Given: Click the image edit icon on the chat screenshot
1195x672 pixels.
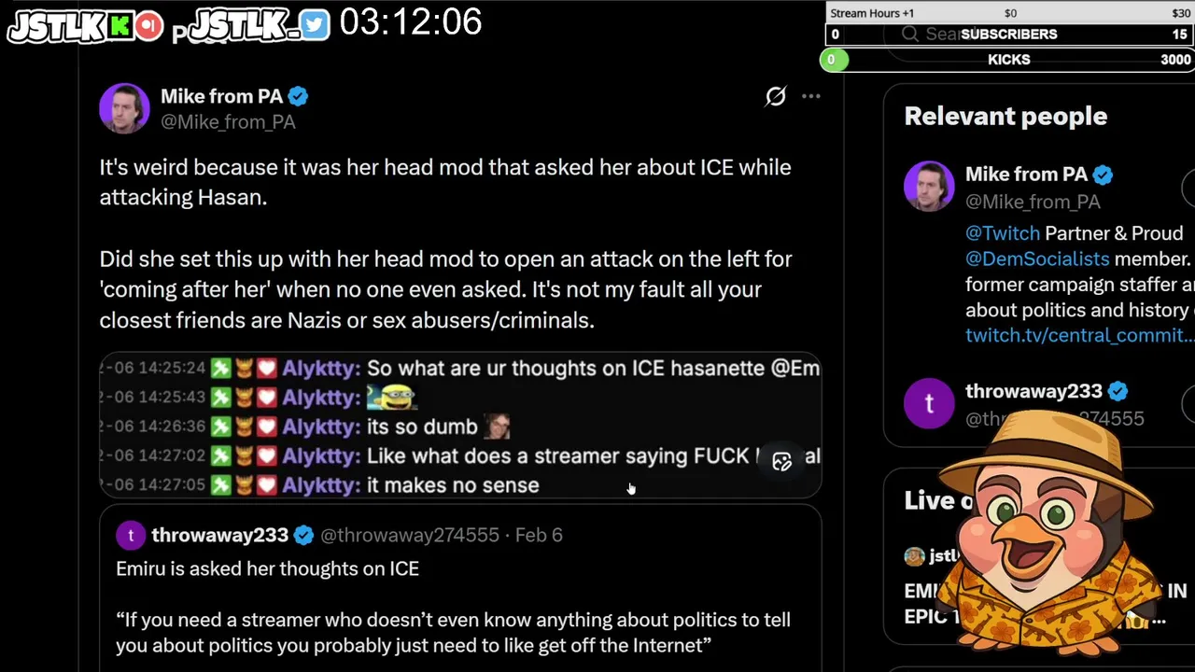Looking at the screenshot, I should click(782, 462).
